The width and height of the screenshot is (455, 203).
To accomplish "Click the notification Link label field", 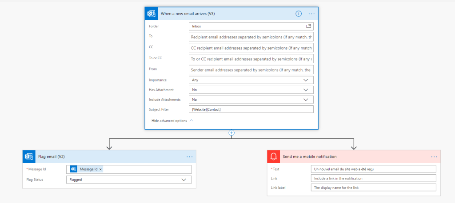I will pyautogui.click(x=373, y=188).
